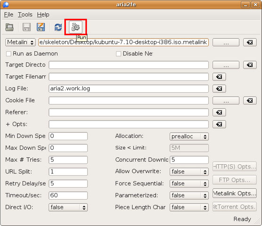Open the Tools menu
262x226 pixels.
pos(25,15)
